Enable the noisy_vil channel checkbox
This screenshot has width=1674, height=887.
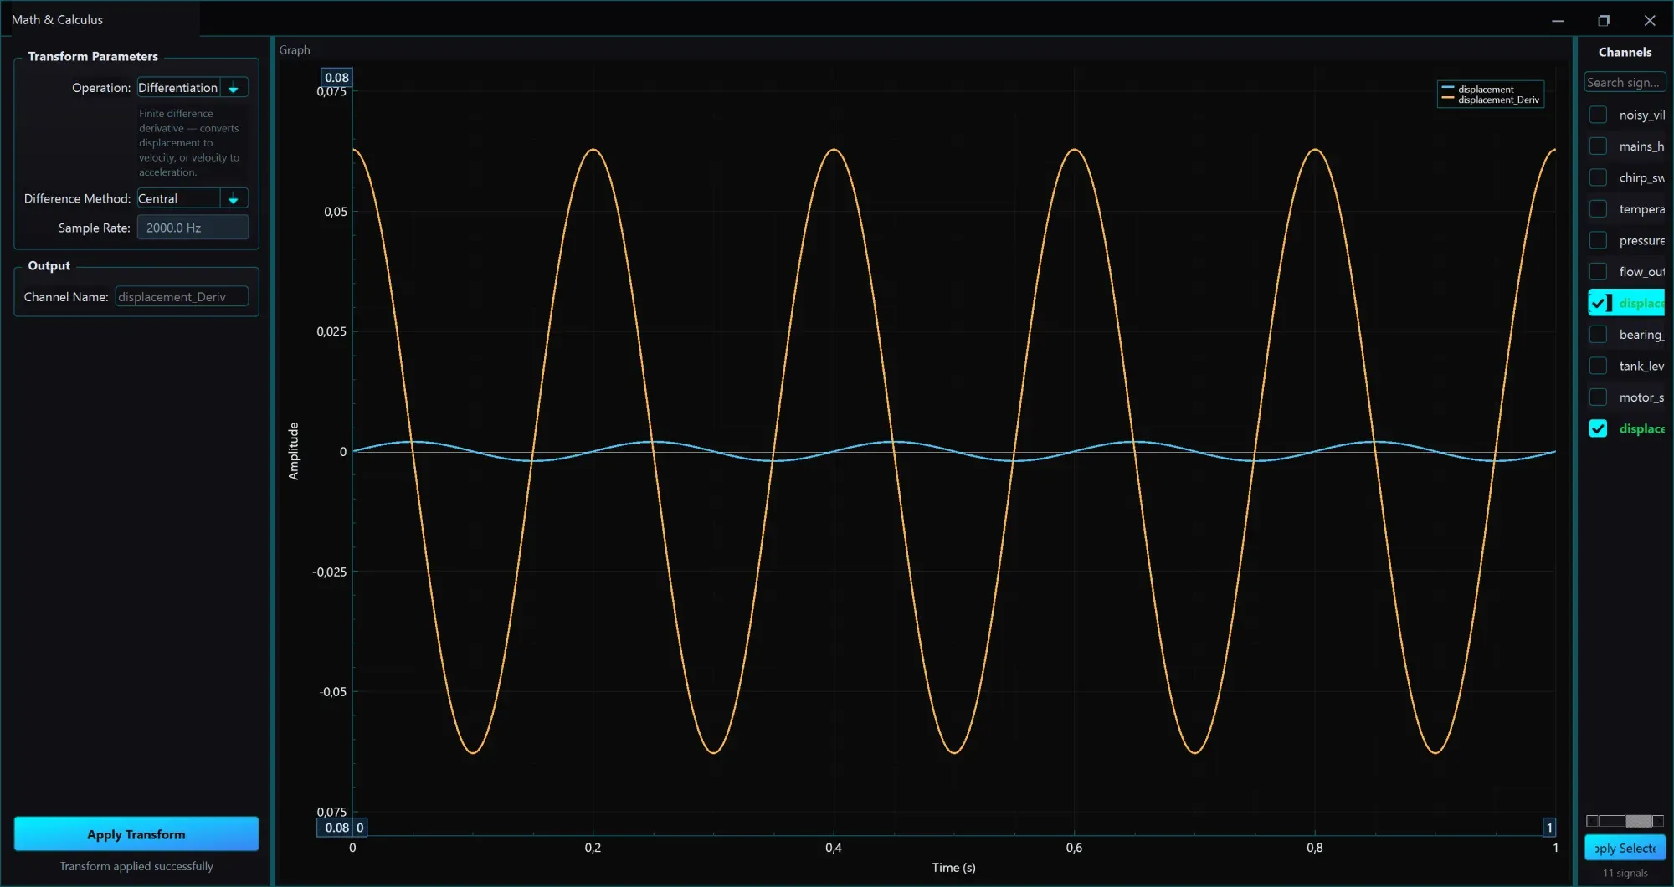pyautogui.click(x=1598, y=115)
